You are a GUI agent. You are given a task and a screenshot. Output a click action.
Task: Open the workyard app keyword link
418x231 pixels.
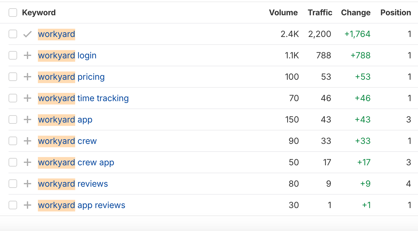[x=65, y=120]
